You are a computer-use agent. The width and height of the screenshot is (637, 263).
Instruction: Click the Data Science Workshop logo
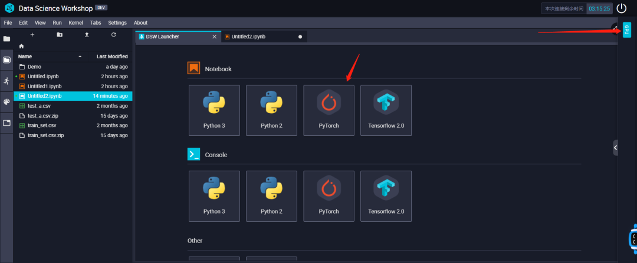point(9,8)
